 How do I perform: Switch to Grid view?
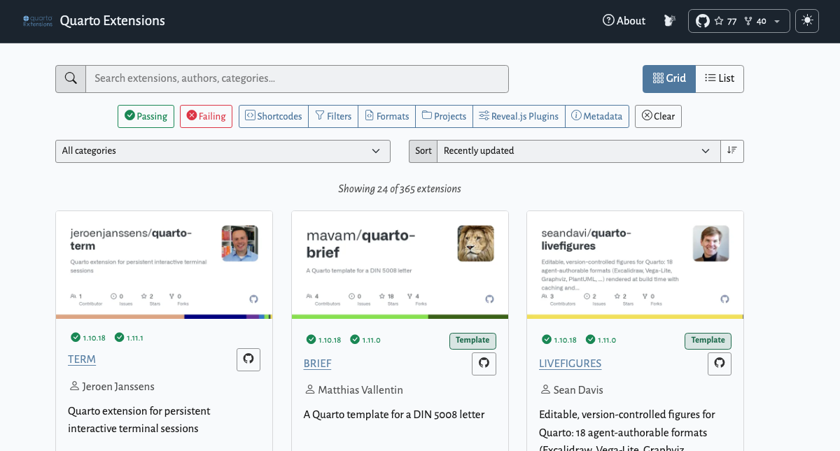coord(669,78)
